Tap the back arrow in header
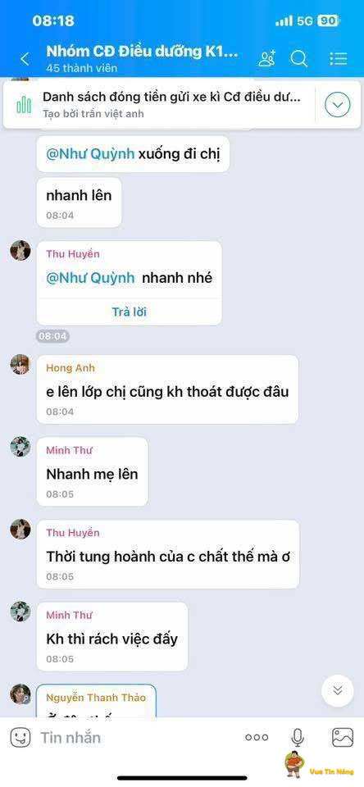Screen dimensions: 364x787 tap(25, 59)
